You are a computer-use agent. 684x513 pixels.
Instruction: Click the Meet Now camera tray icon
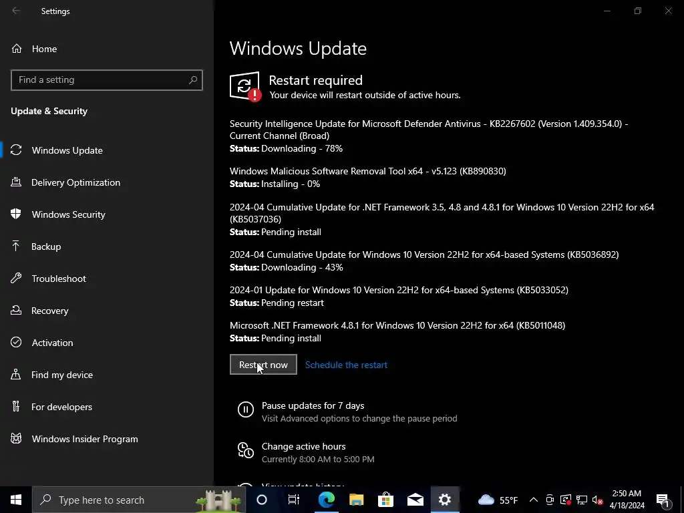(550, 500)
